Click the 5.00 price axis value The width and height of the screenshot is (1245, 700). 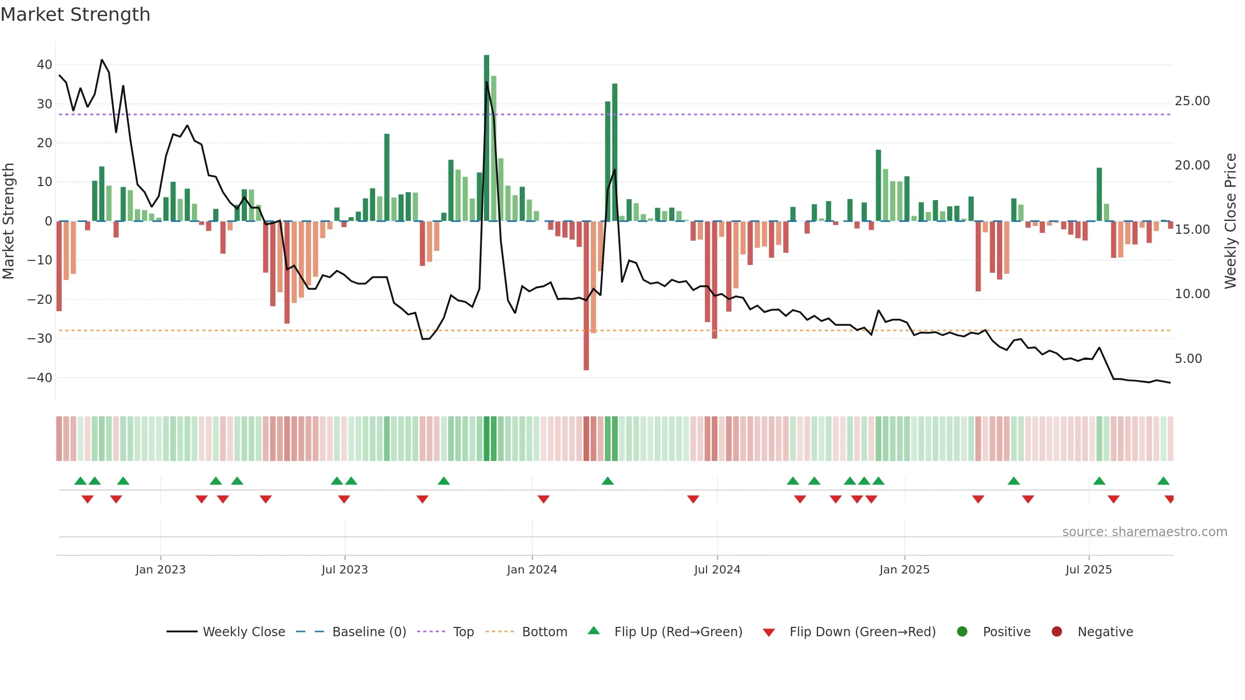(1188, 358)
